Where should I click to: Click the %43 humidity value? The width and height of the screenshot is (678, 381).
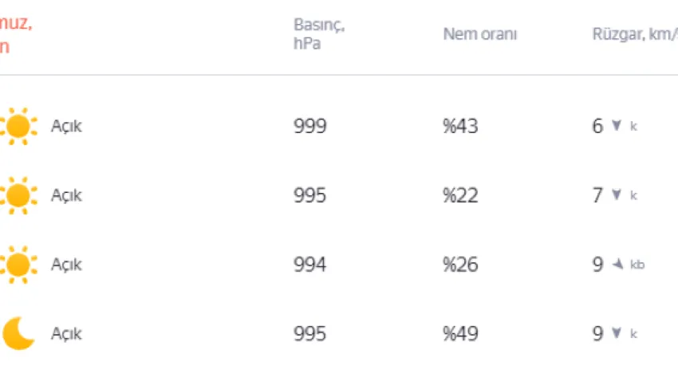[x=461, y=126]
